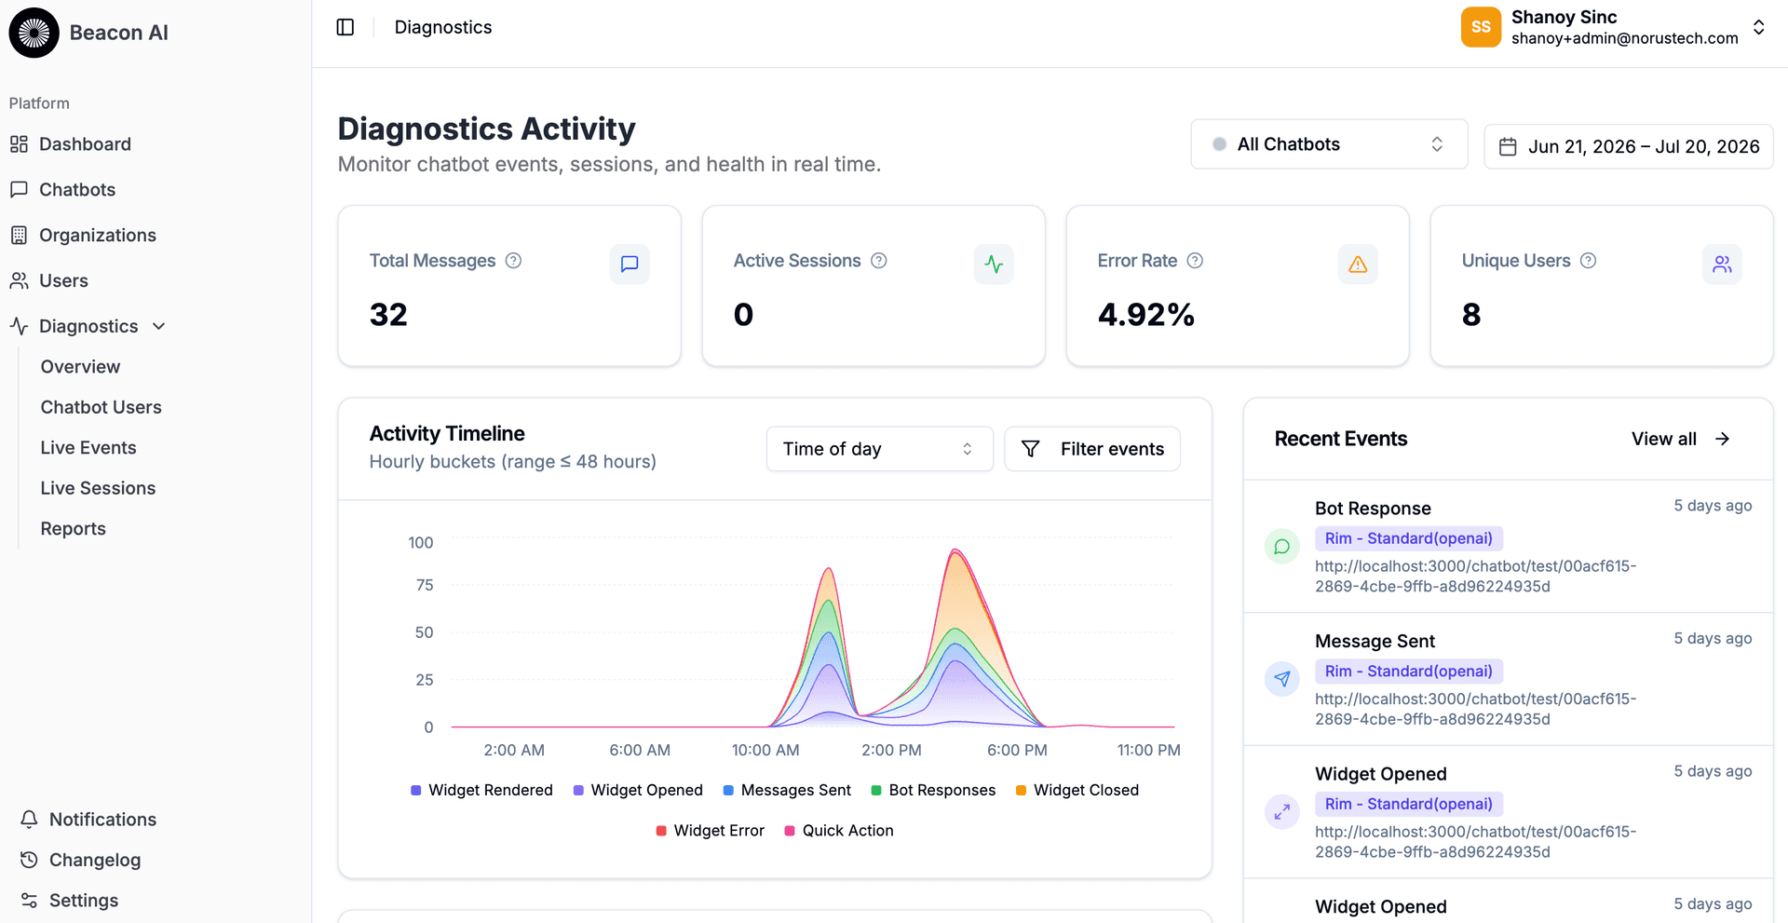Click the Changelog history icon
The width and height of the screenshot is (1788, 923).
click(29, 860)
